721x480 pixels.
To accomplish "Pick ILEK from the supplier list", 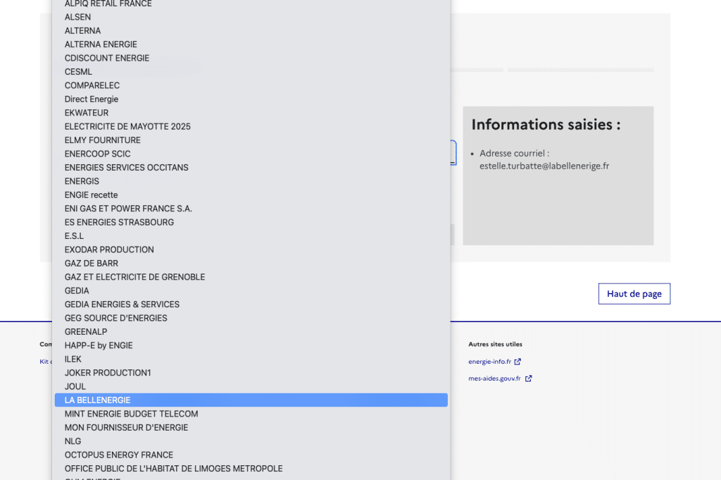I will (73, 359).
